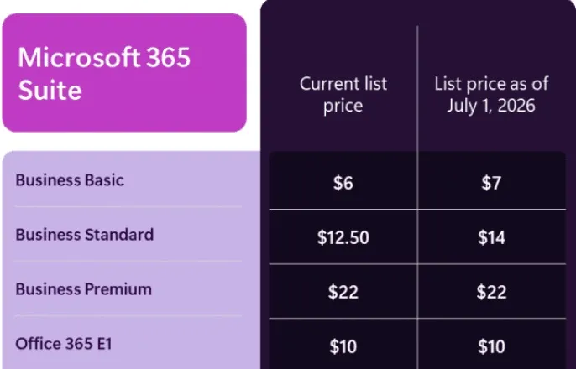Click the $12.50 Business Standard price
576x369 pixels.
click(x=343, y=237)
